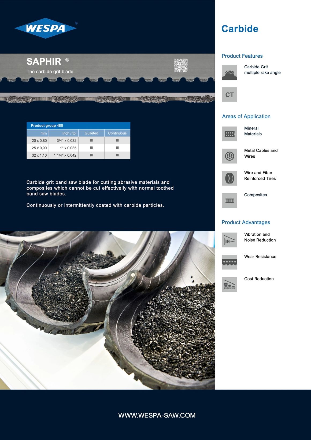Select the Carbide Grit rake angle icon
The height and width of the screenshot is (440, 311).
pyautogui.click(x=229, y=72)
